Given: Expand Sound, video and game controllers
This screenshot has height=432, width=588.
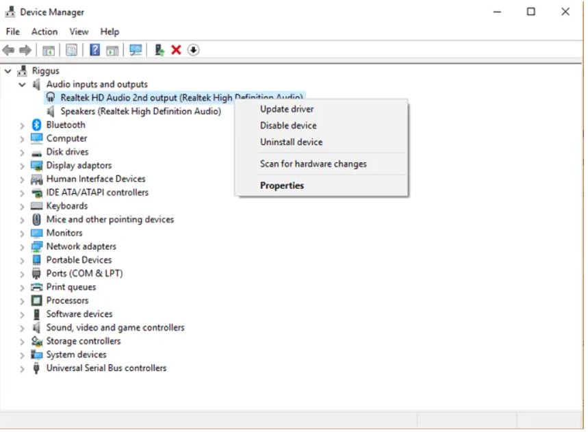Looking at the screenshot, I should (22, 328).
